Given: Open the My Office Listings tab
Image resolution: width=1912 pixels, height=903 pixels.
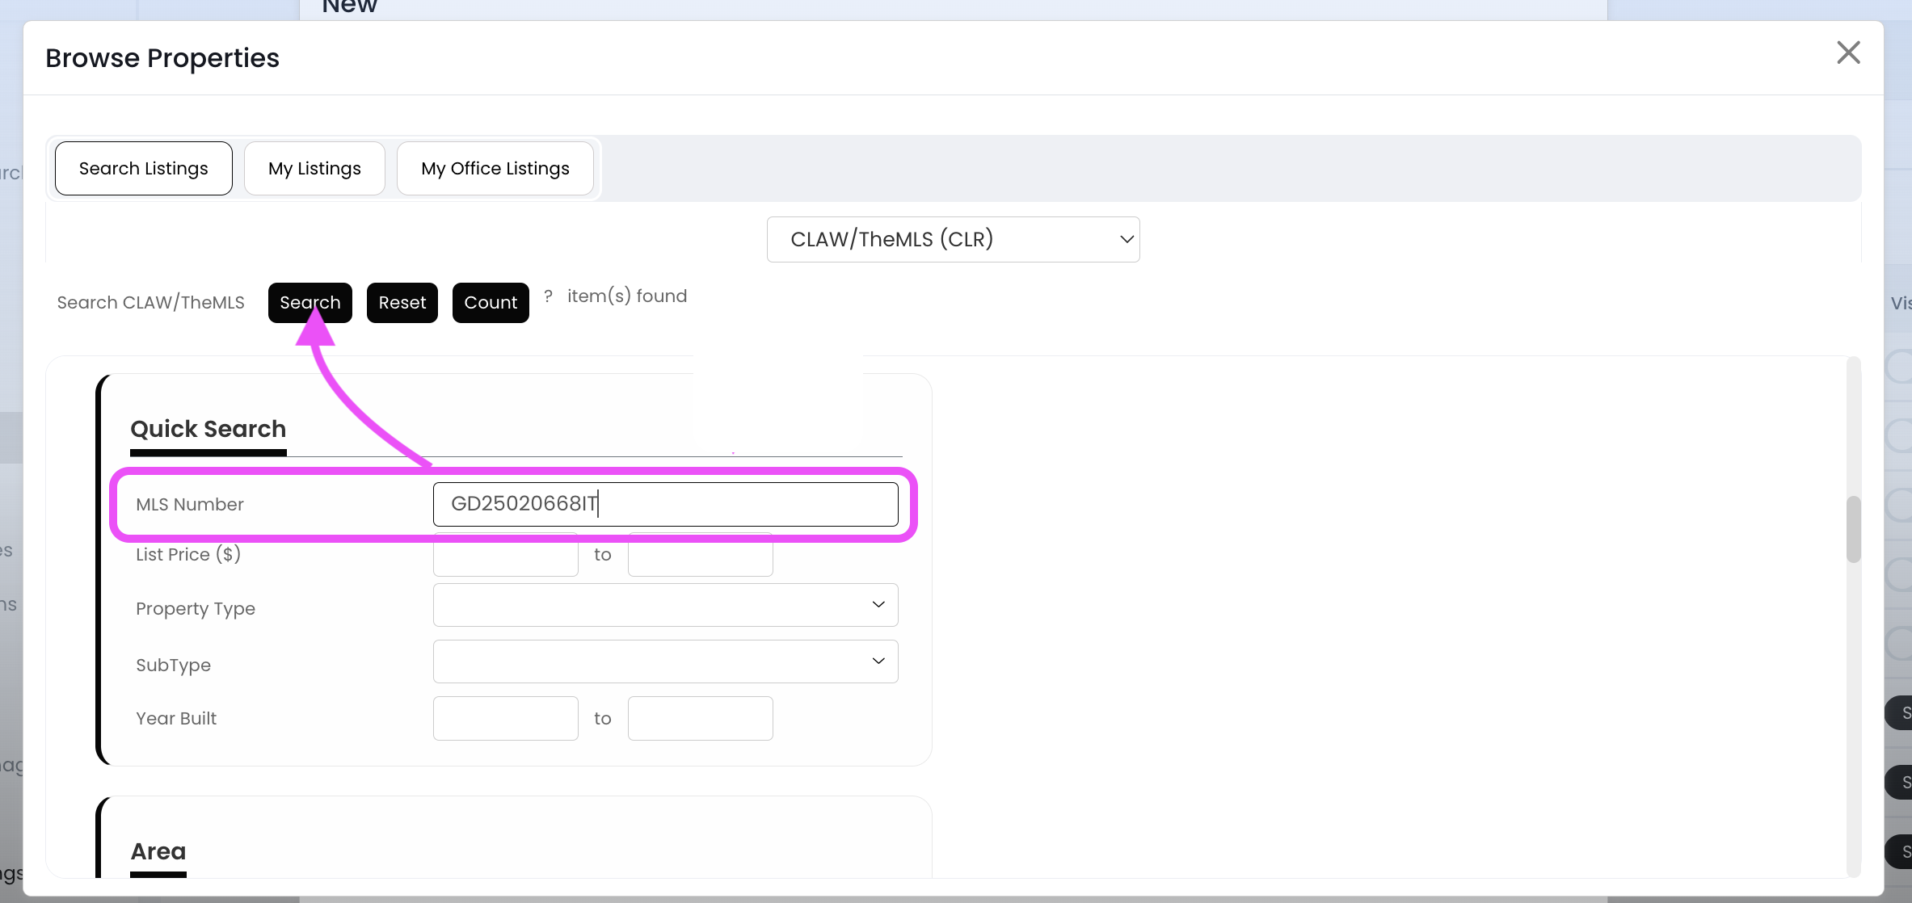Looking at the screenshot, I should pos(495,168).
